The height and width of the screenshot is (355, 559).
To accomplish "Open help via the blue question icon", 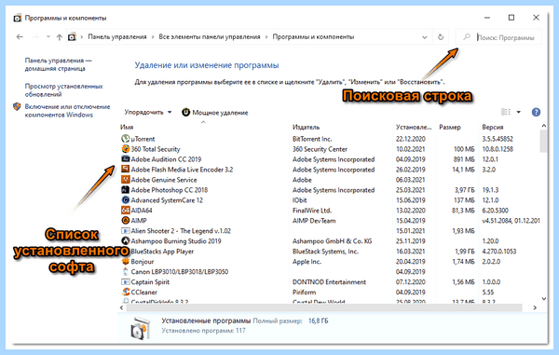I will tap(536, 112).
